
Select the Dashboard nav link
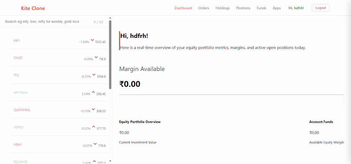point(183,8)
